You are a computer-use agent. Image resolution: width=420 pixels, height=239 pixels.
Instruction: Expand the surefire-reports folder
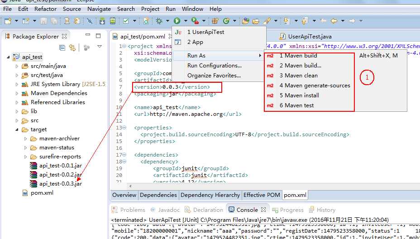tap(26, 157)
